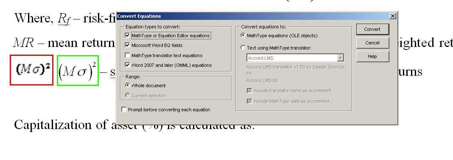Screen dimensions: 453x160
Task: Uncheck MathType or Equation Editor equations
Action: (127, 36)
